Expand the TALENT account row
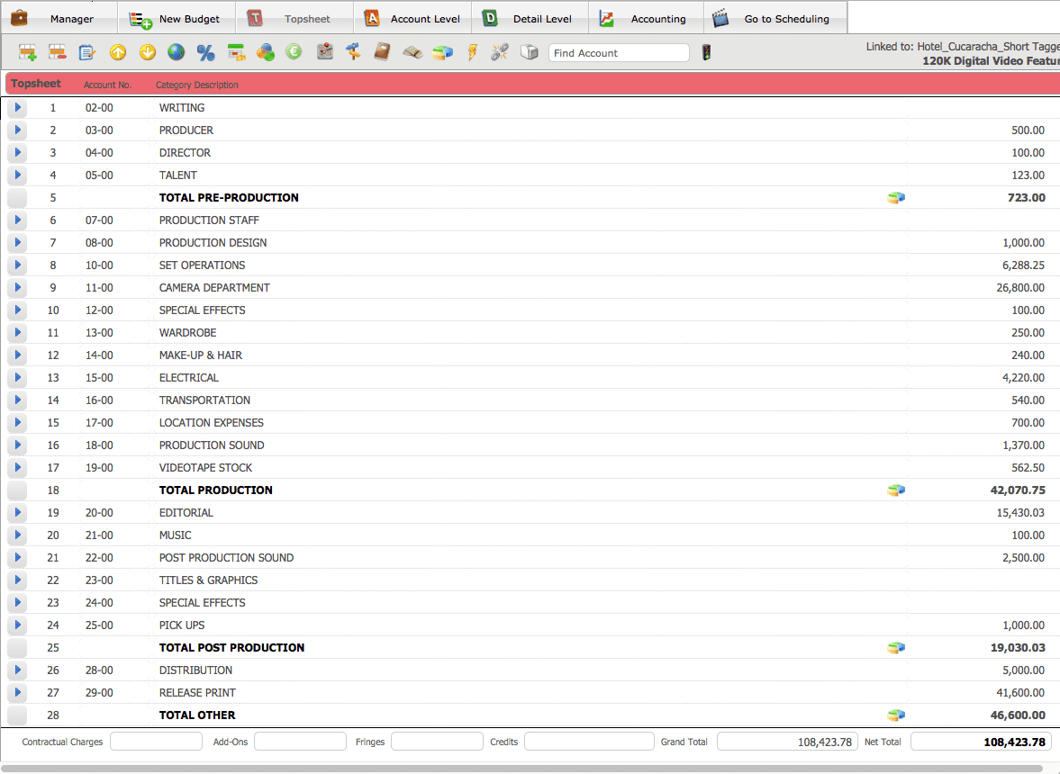 [x=18, y=175]
